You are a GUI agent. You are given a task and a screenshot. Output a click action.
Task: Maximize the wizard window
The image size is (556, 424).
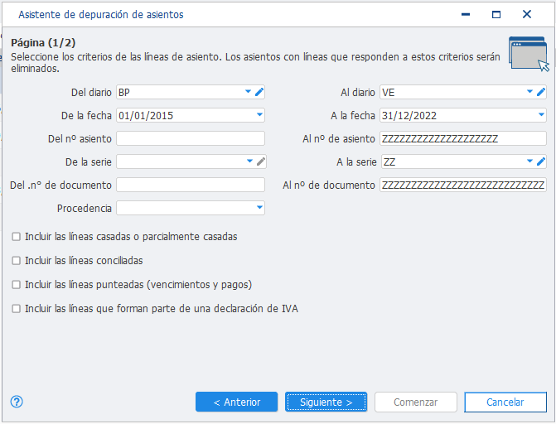tap(496, 14)
